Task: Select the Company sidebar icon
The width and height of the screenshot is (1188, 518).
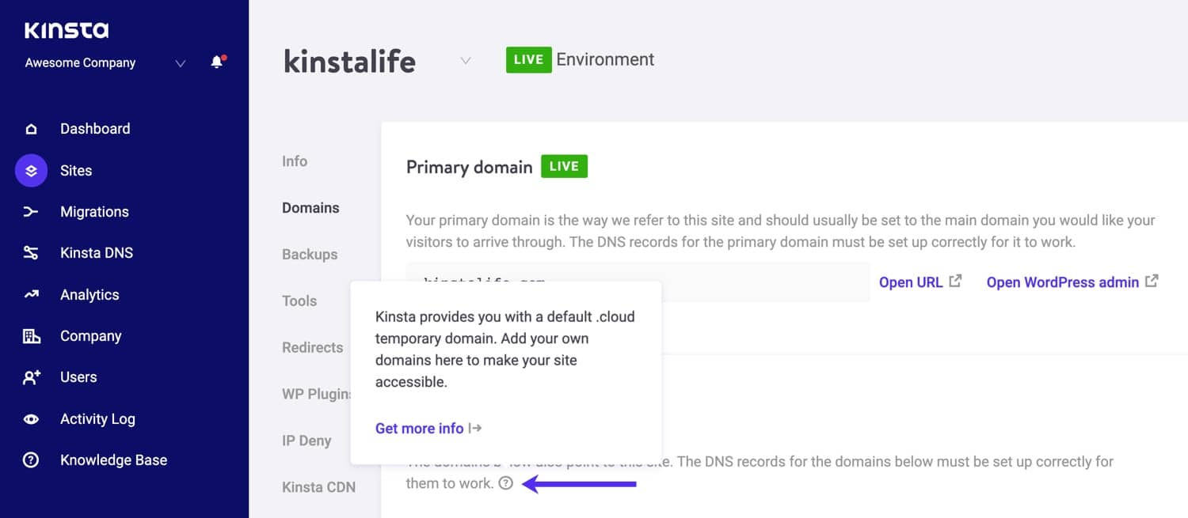Action: [31, 335]
